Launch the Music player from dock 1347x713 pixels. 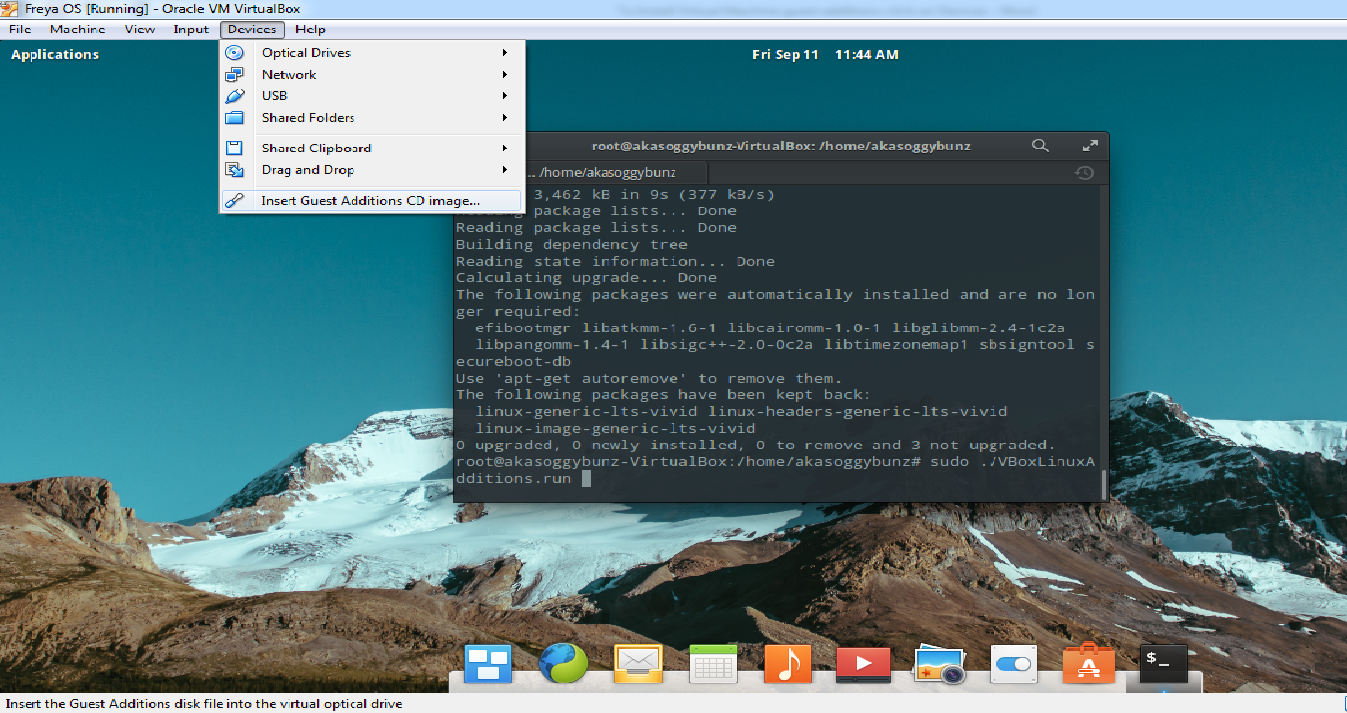789,665
